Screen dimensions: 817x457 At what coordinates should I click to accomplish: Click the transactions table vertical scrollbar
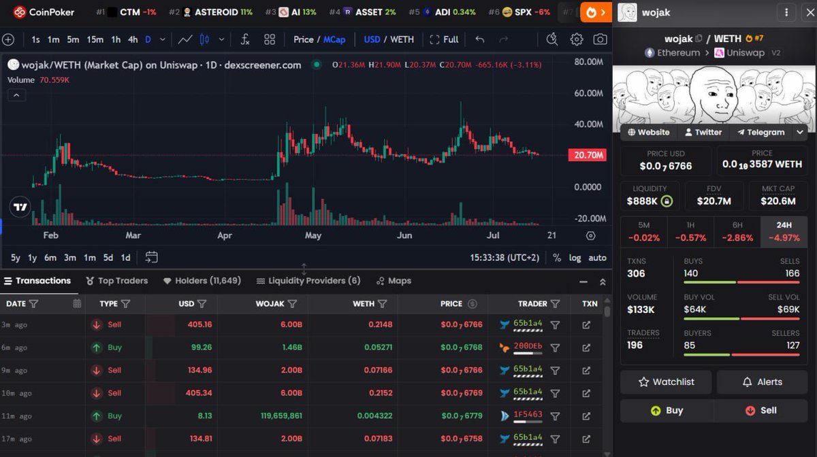point(607,312)
